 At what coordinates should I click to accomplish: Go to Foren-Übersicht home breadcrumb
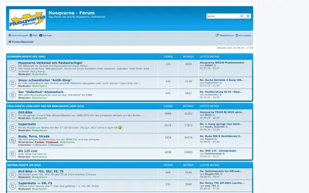pos(21,42)
